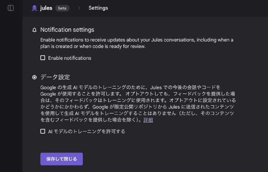Click the notification bell icon

(35, 30)
